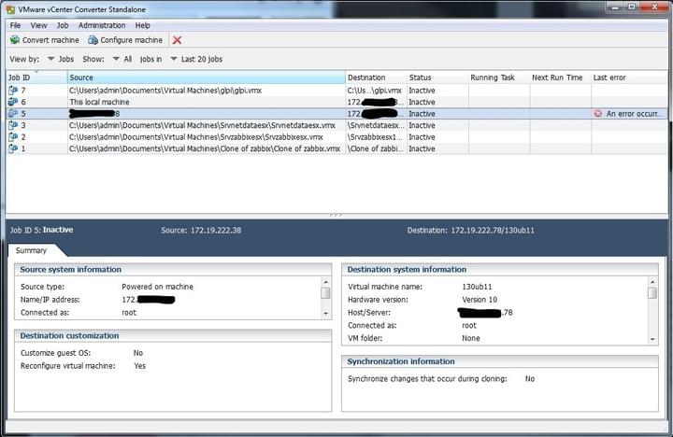Viewport: 673px width, 437px height.
Task: Click the red error icon in Last error column
Action: [598, 114]
